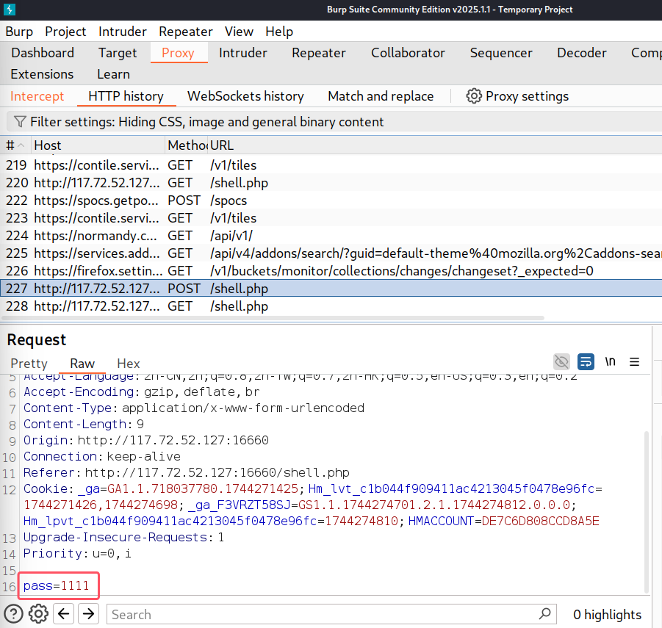This screenshot has width=662, height=628.
Task: Open the Sequencer tab
Action: (x=501, y=53)
